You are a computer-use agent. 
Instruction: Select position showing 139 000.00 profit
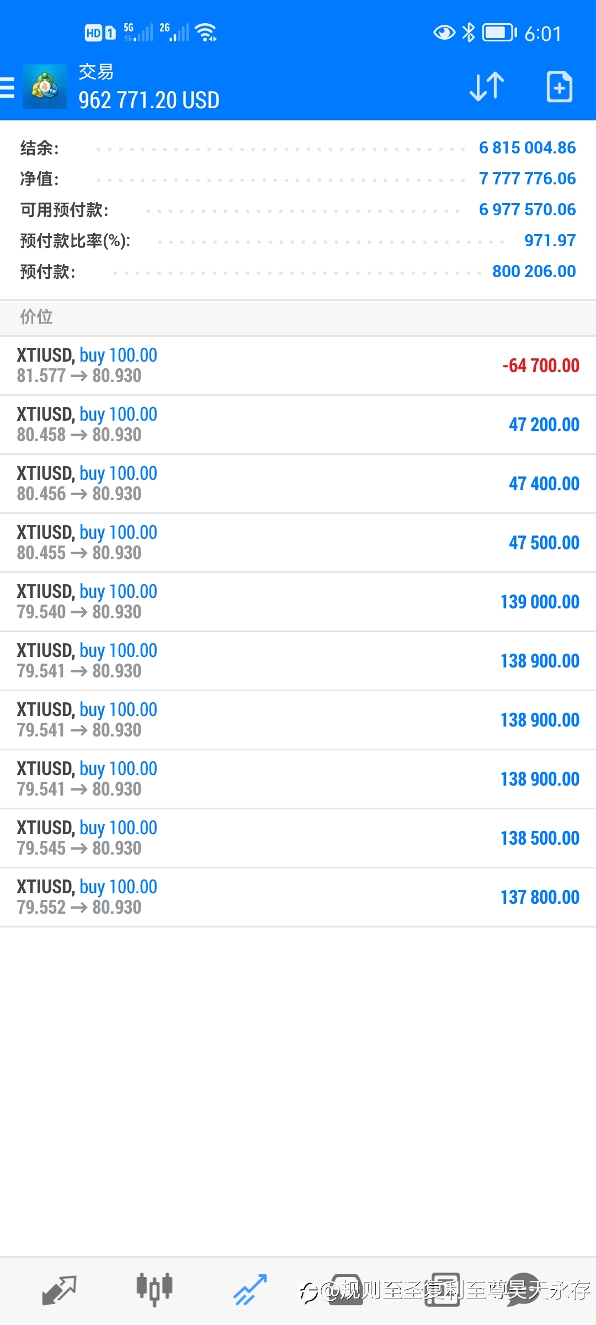tap(298, 602)
